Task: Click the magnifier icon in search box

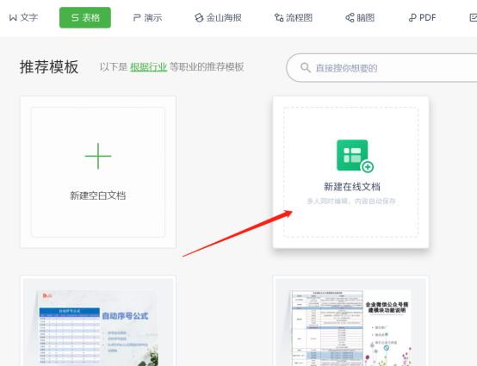Action: point(306,67)
